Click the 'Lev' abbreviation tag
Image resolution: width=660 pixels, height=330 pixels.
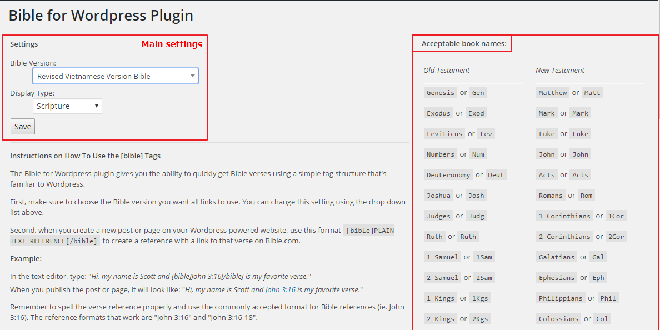tap(486, 134)
